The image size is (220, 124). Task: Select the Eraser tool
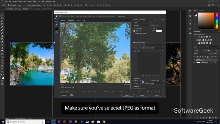point(2,42)
